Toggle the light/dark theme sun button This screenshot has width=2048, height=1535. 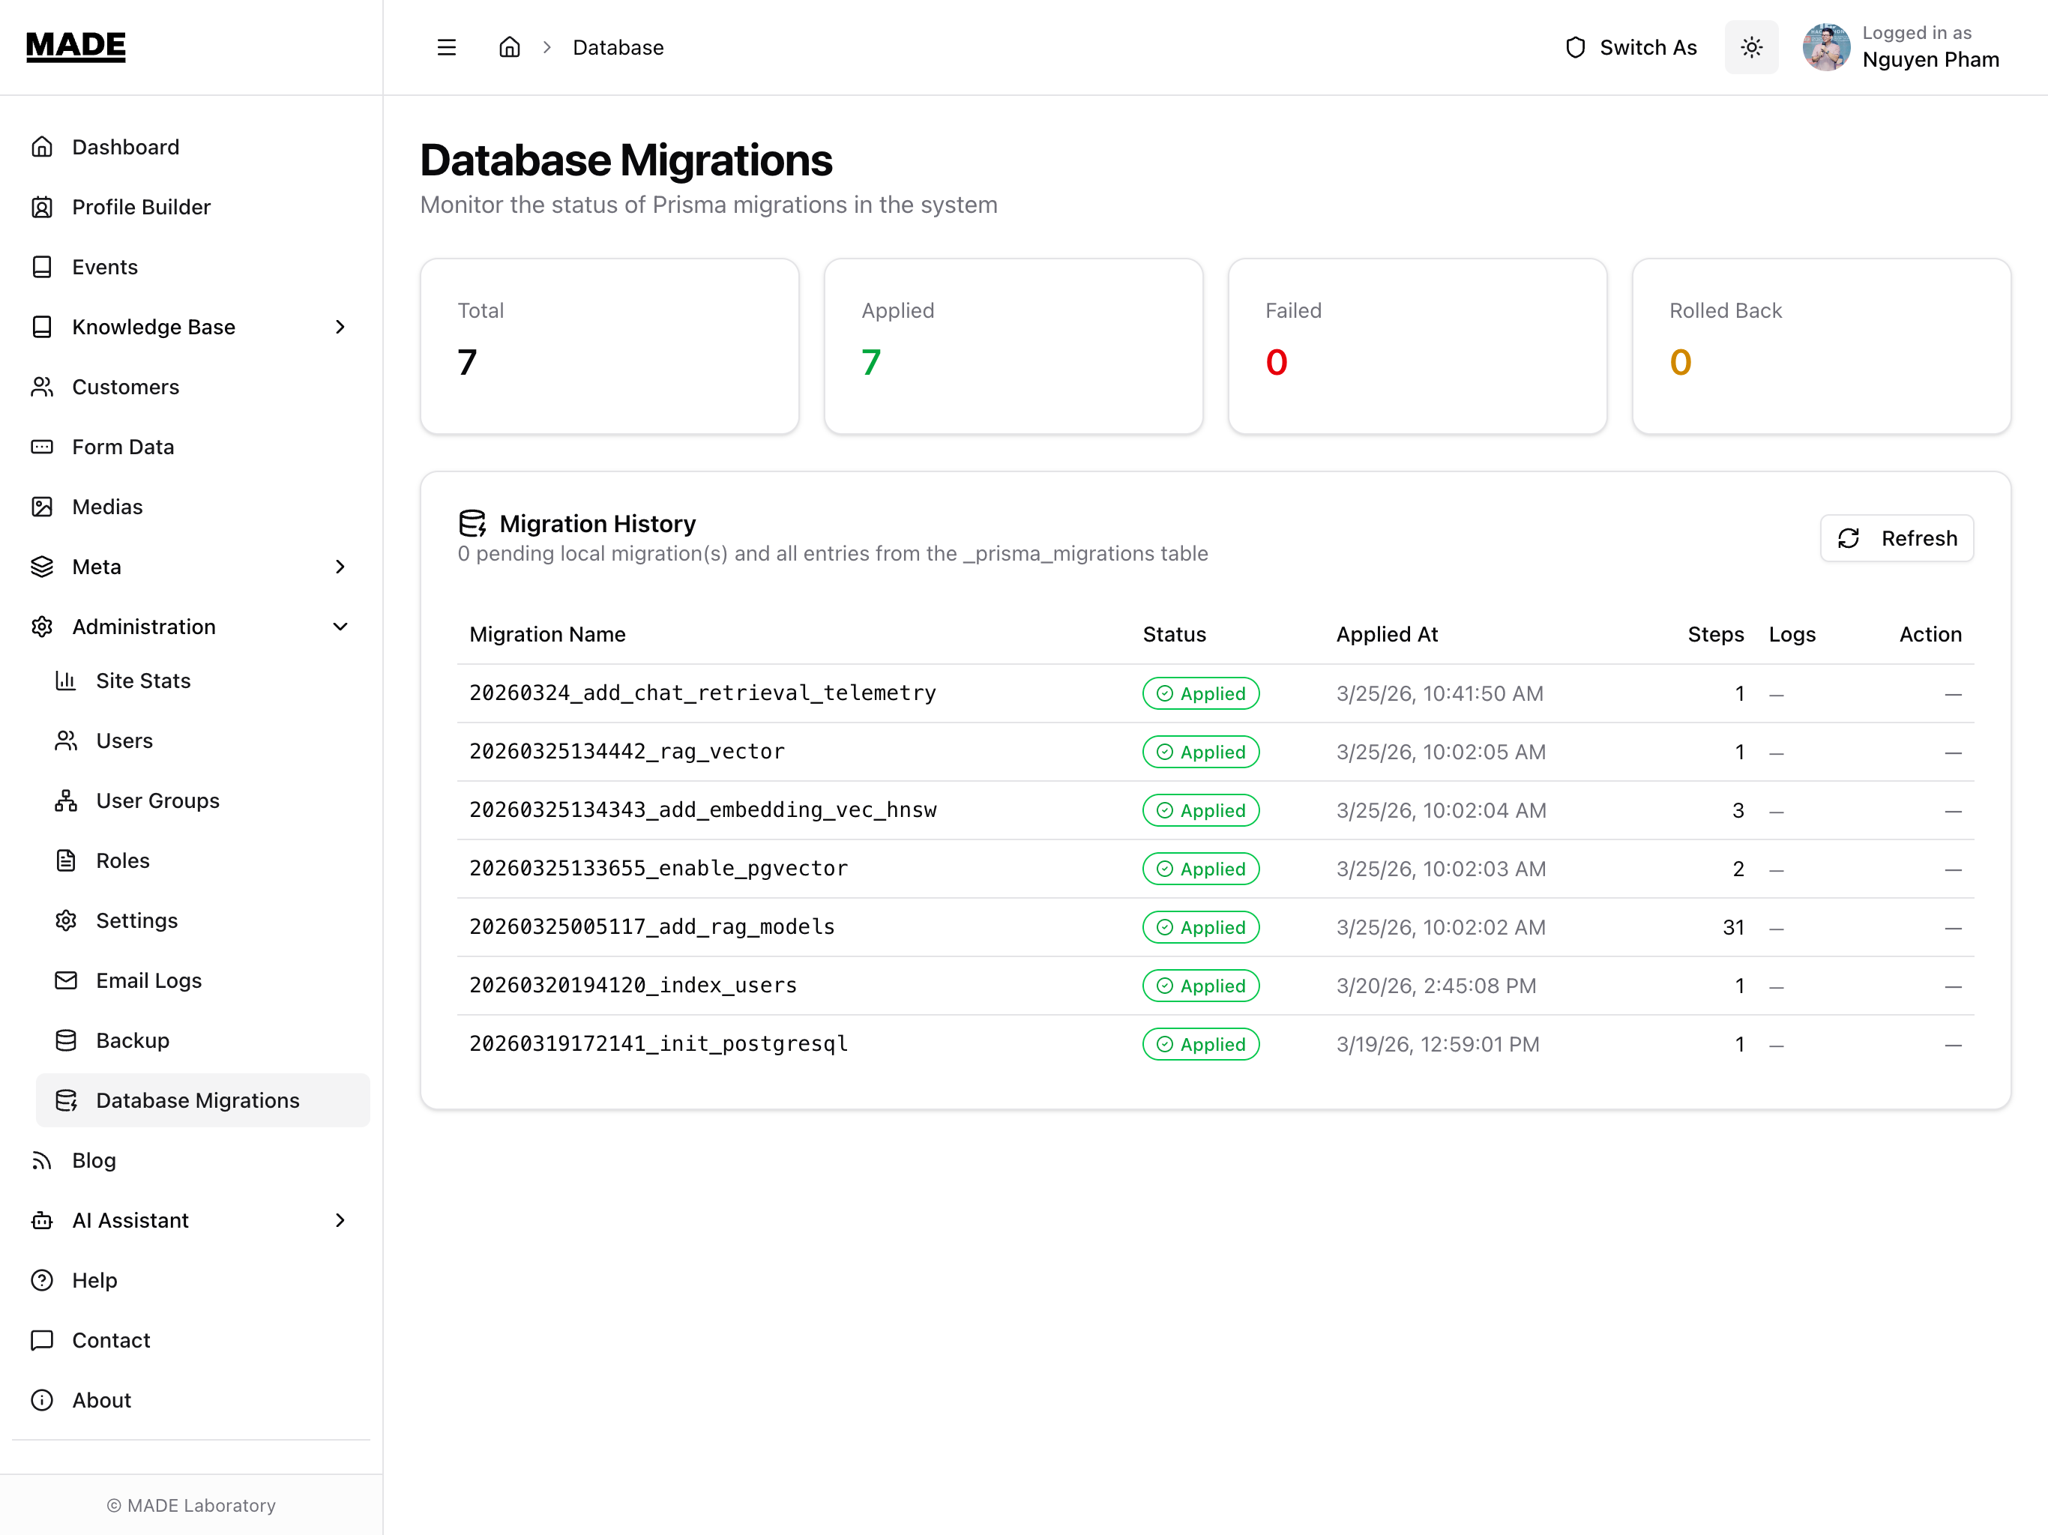pos(1751,47)
